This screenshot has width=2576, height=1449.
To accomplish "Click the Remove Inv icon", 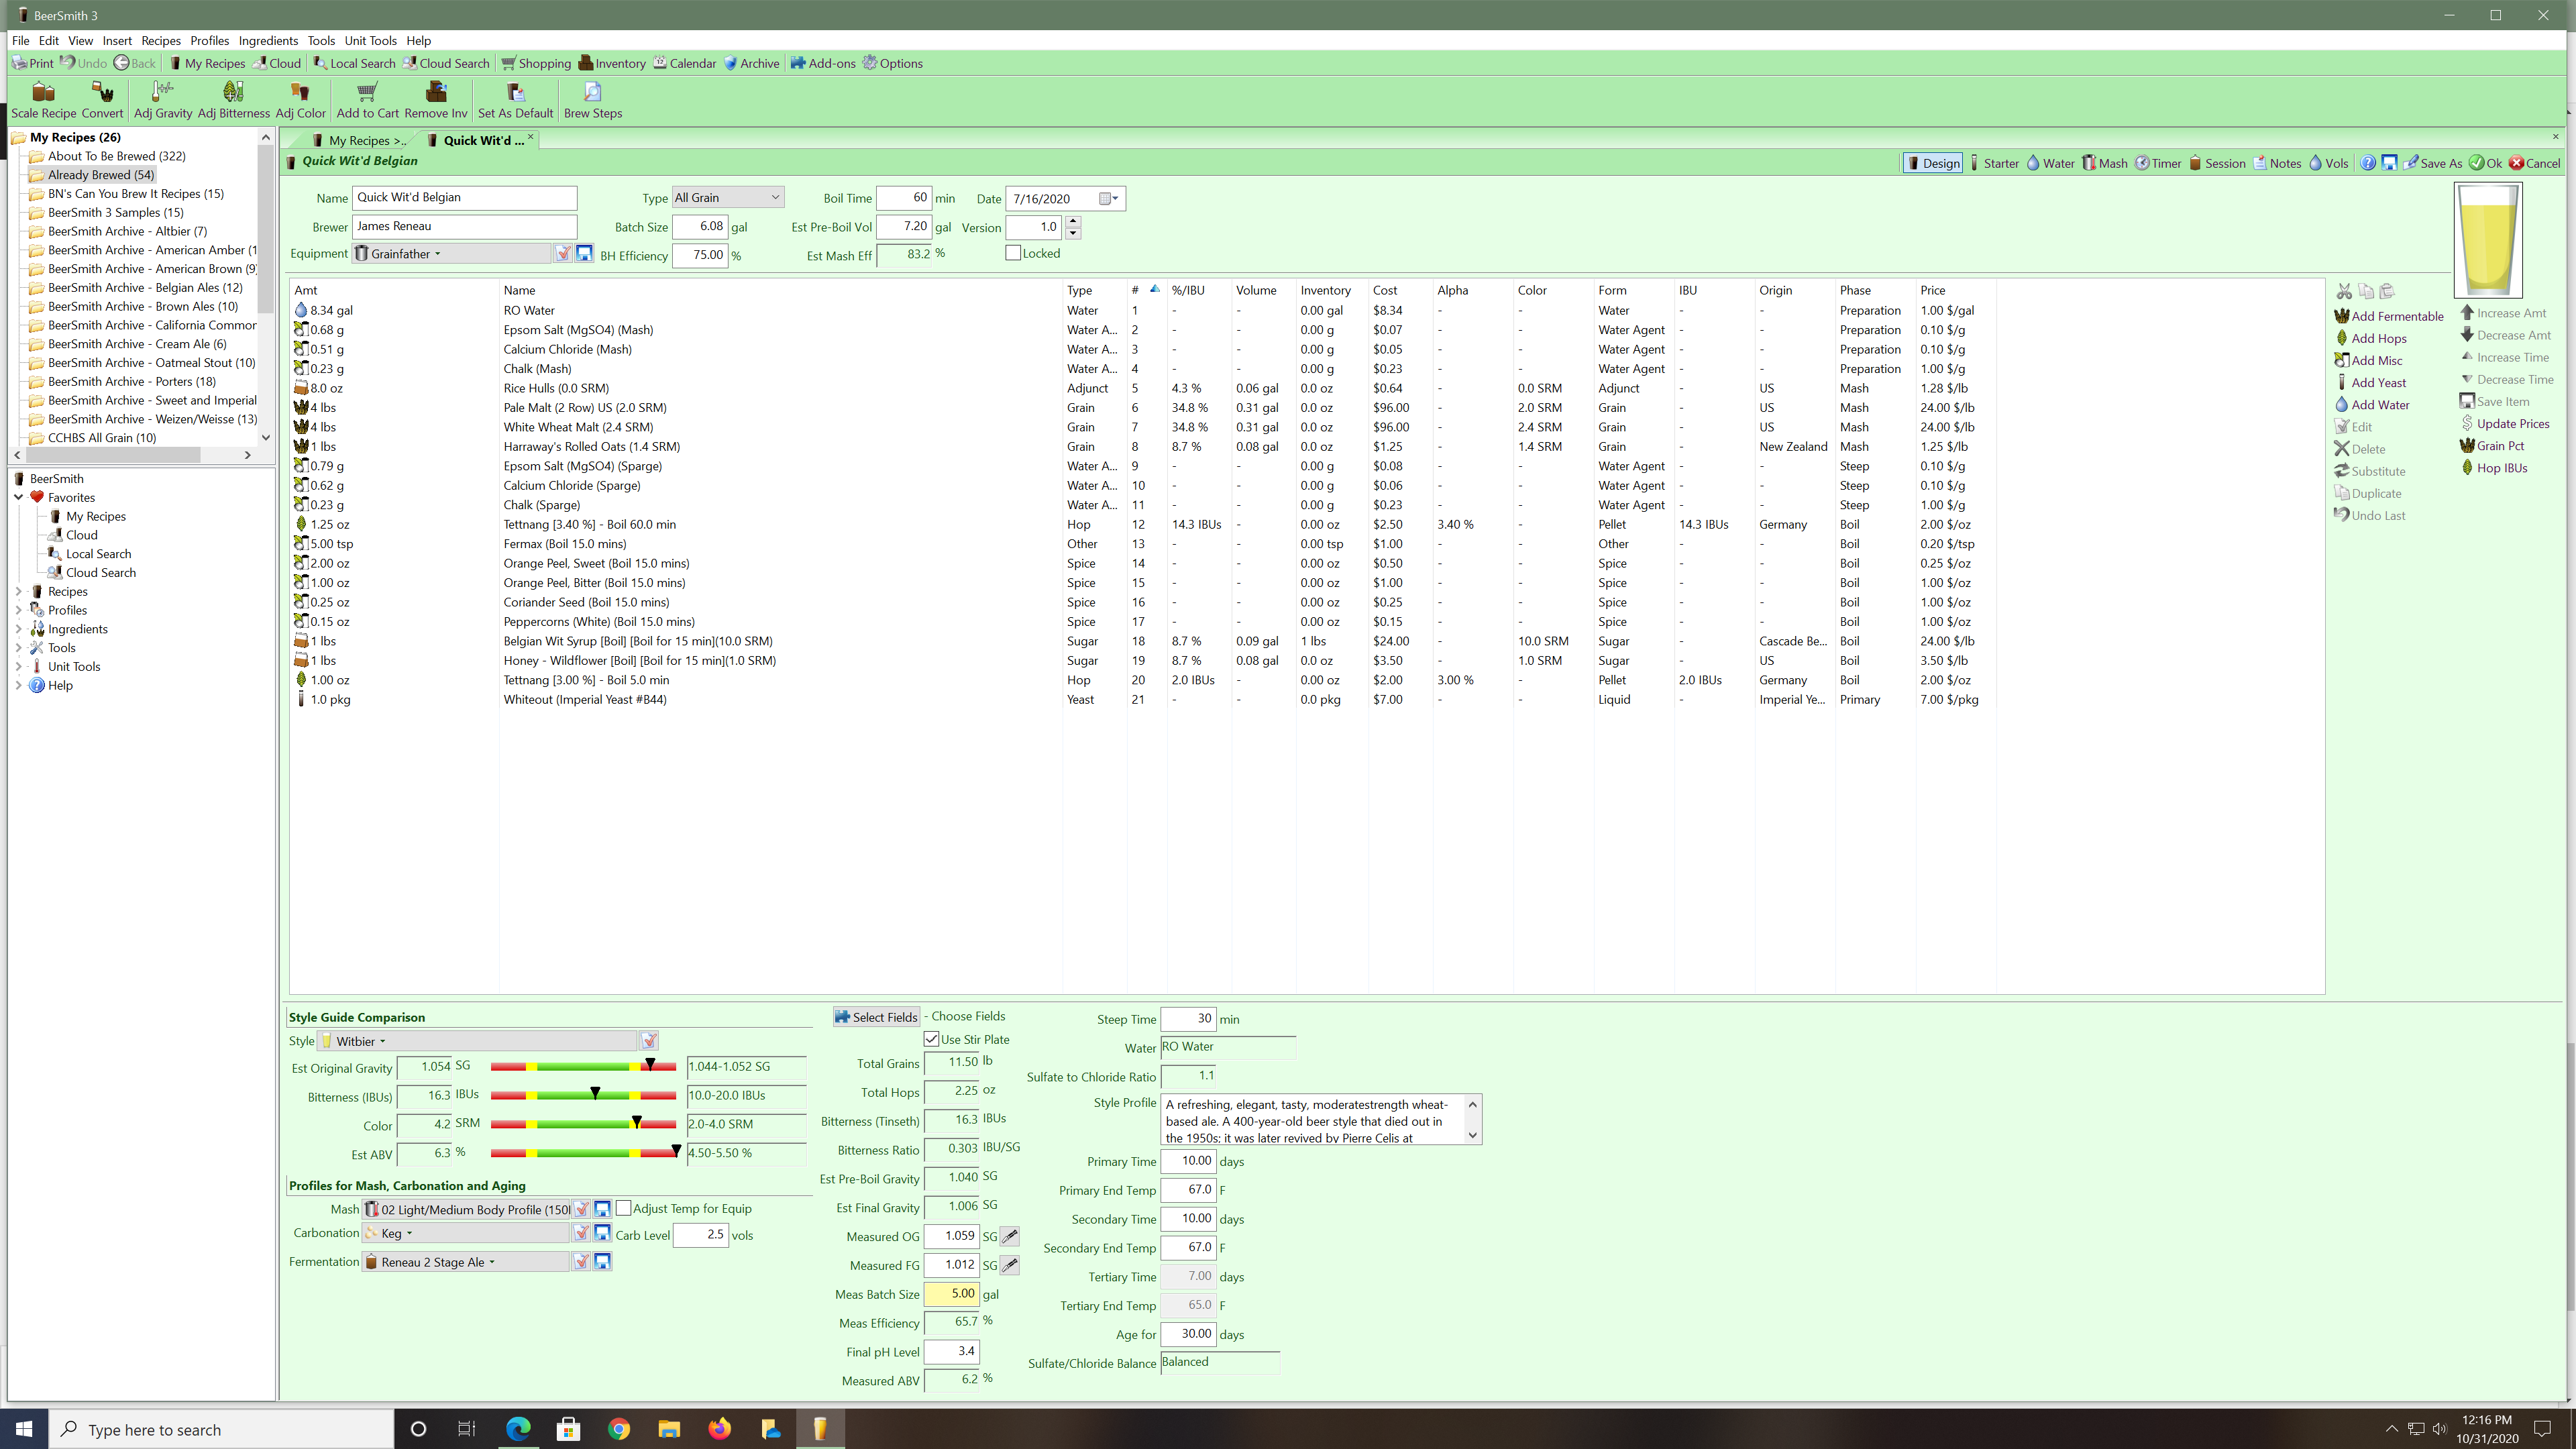I will [435, 100].
